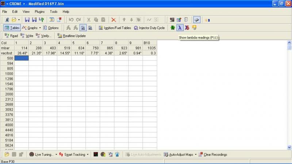Toggle the Show lambda readings button
Screen dimensions: 292x164
click(180, 28)
